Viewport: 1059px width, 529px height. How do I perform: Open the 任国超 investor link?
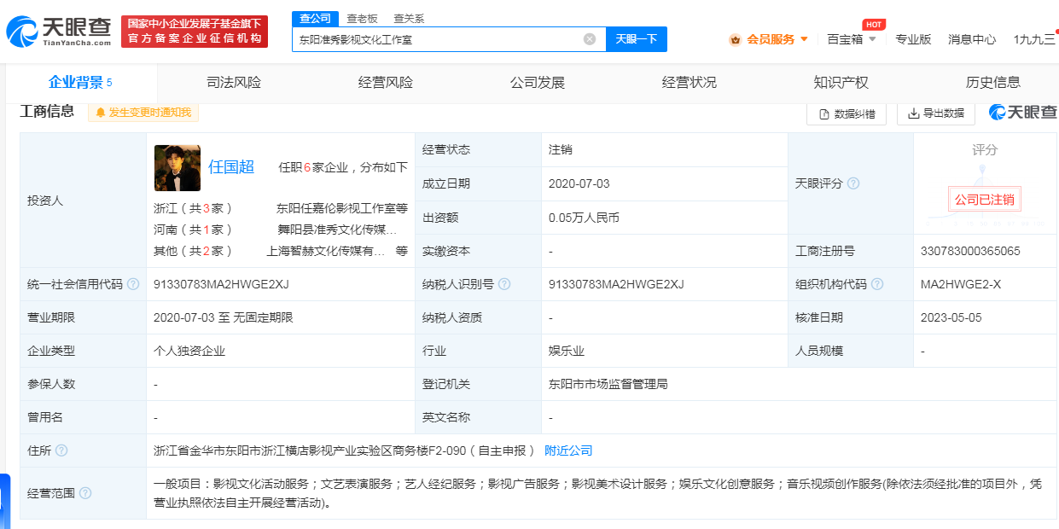coord(231,167)
